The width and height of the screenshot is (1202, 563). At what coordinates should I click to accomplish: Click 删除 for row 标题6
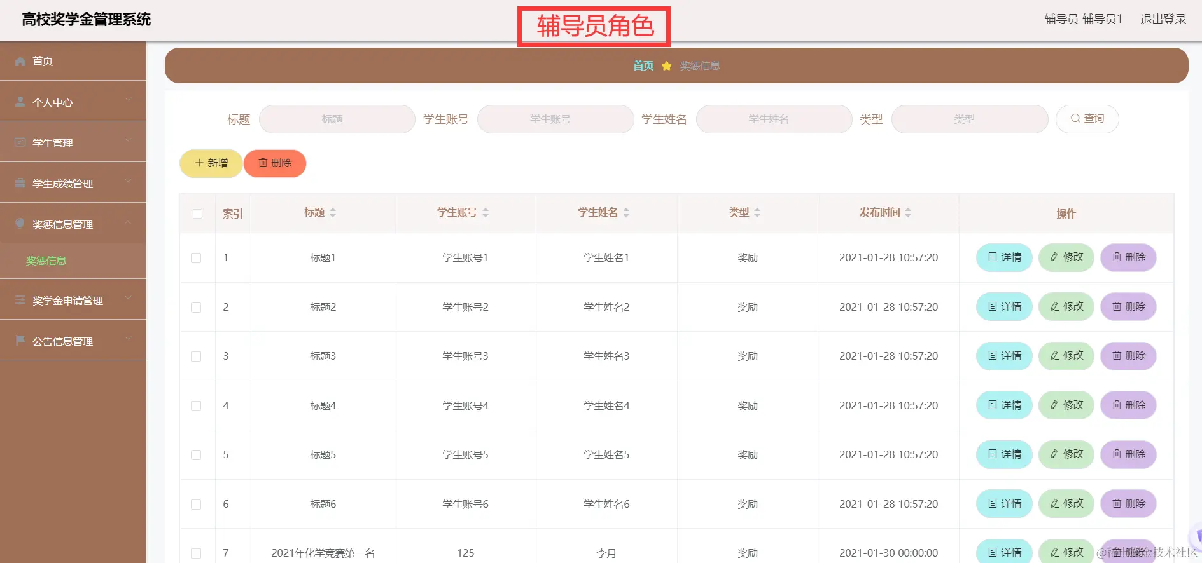click(1129, 504)
